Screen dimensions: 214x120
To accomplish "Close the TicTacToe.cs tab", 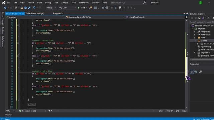I will coord(23,14).
